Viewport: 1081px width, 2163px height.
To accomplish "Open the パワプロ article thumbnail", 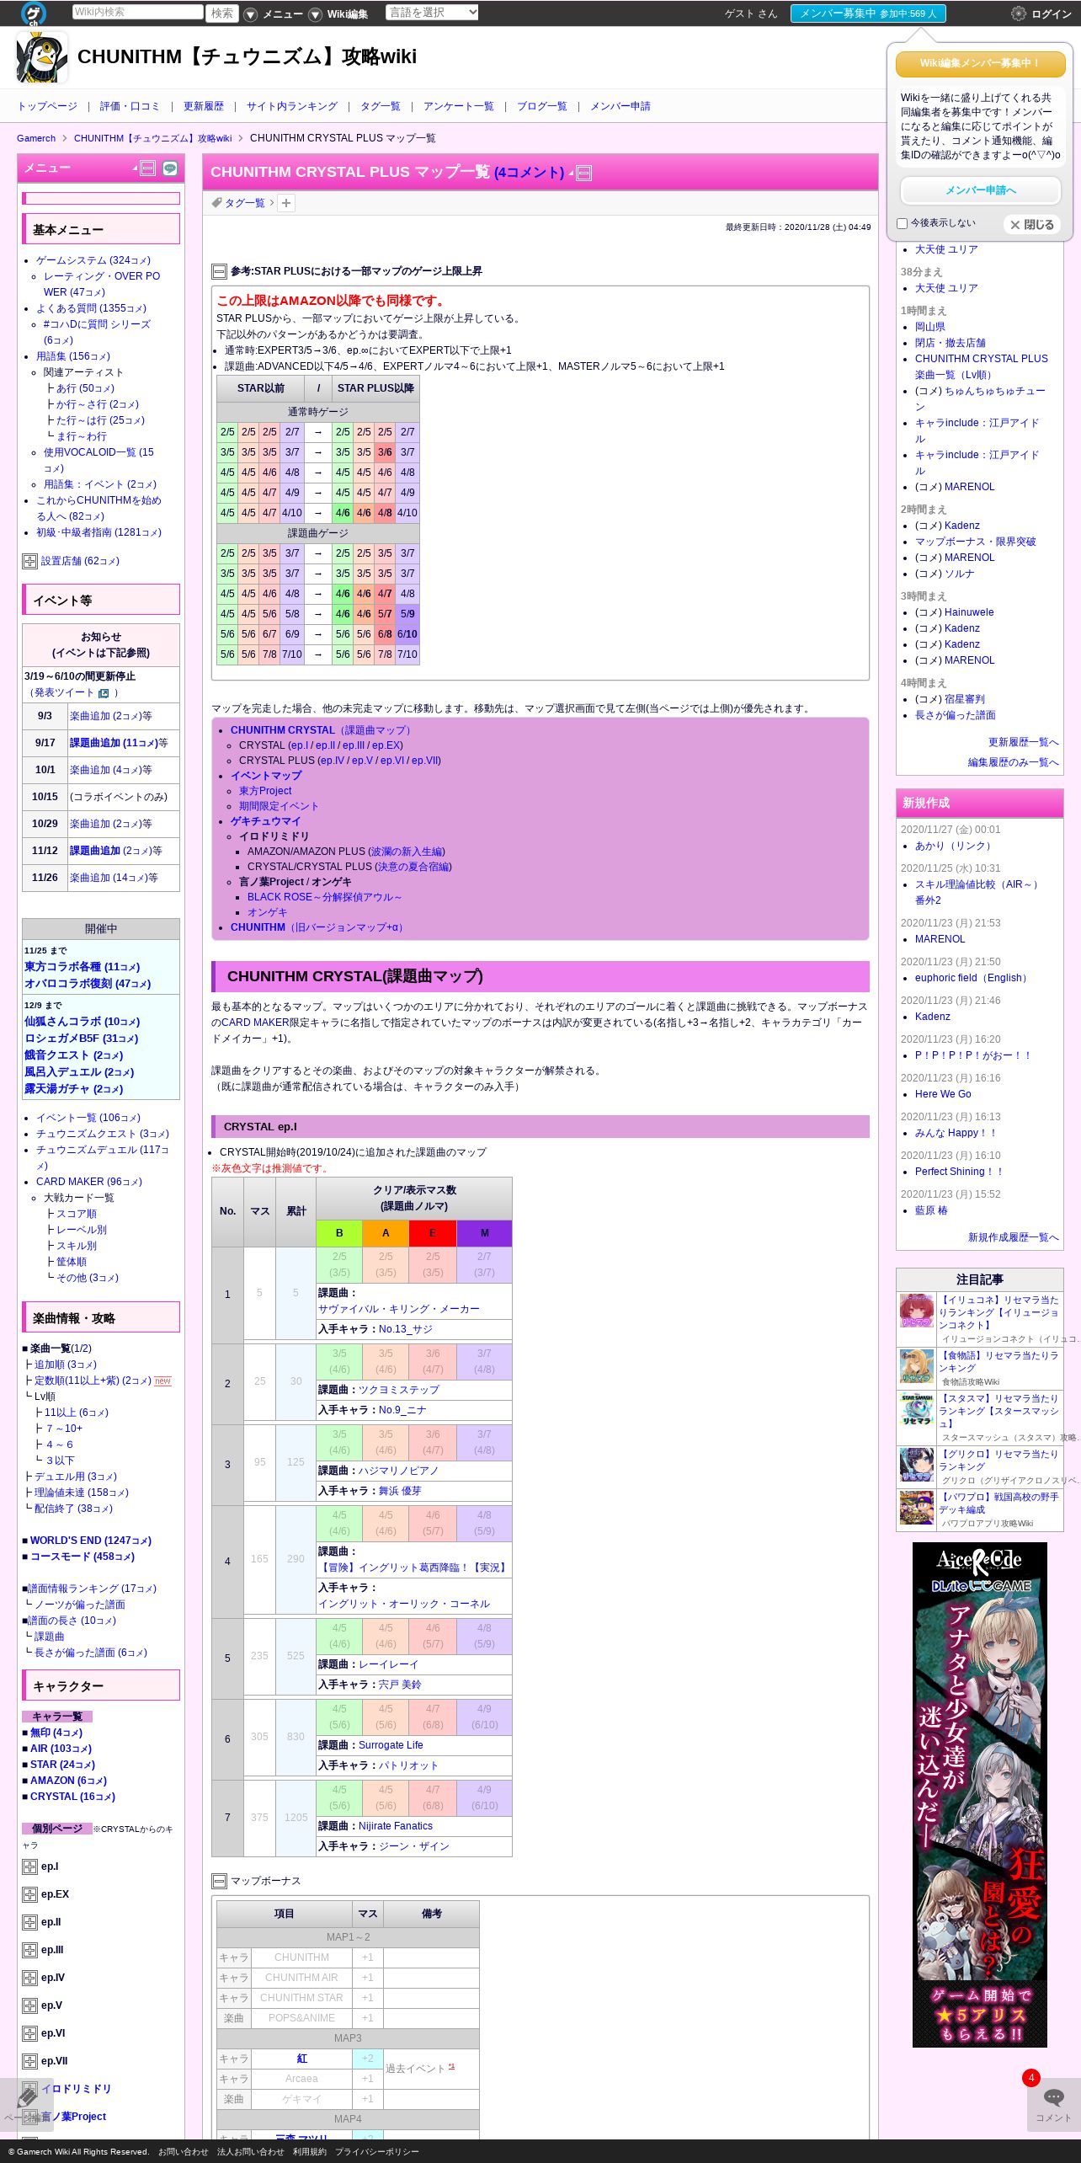I will point(917,1508).
